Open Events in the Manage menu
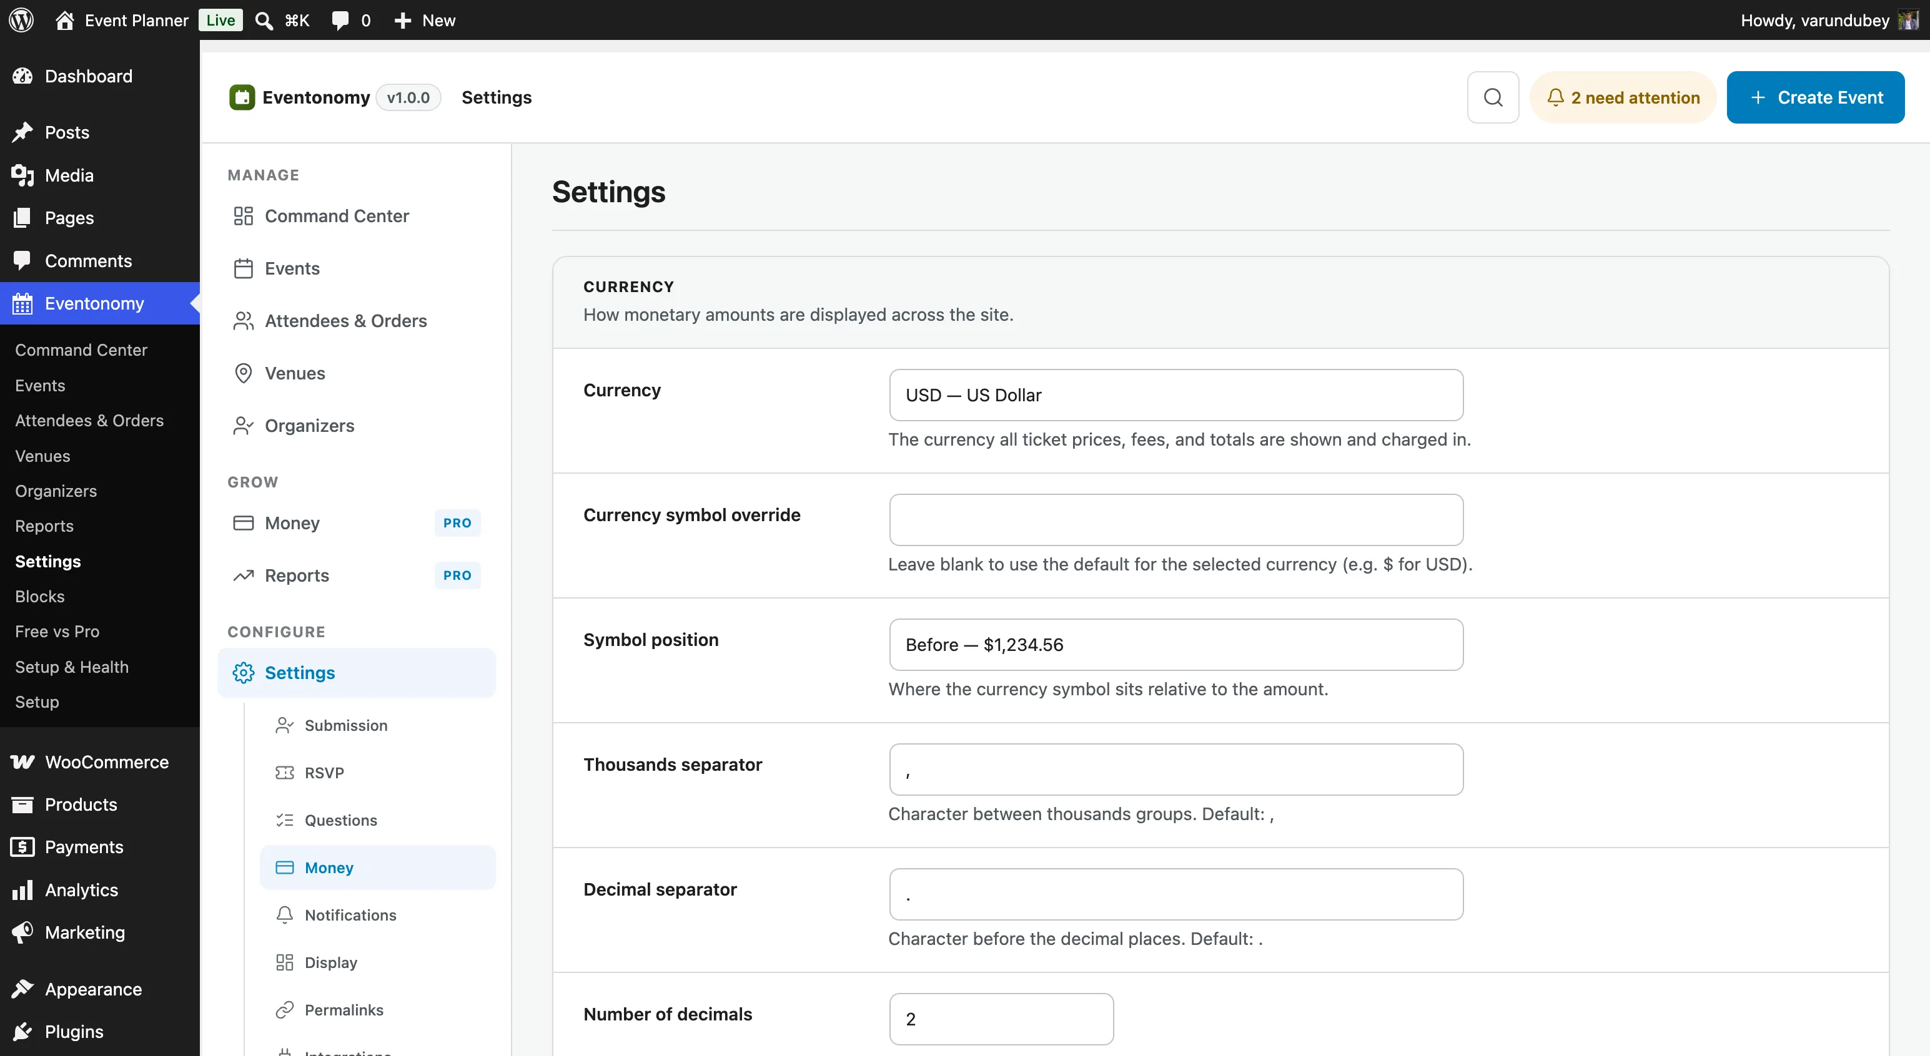 pos(357,268)
